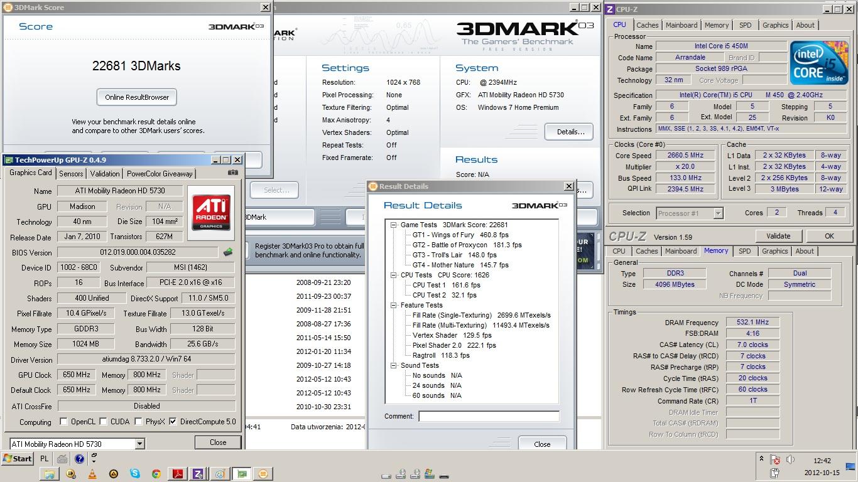Click the BIOS Version field in GPU-Z

pos(138,252)
